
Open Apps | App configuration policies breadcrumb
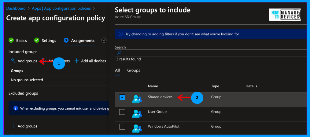pyautogui.click(x=61, y=9)
